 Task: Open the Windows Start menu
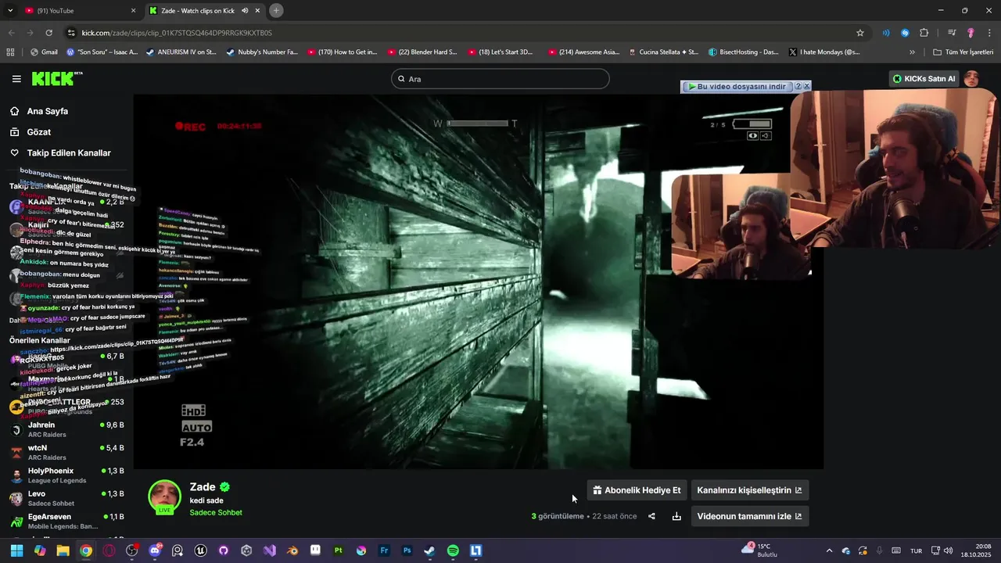click(x=16, y=550)
